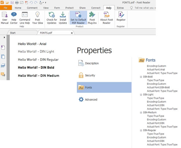Open quick access toolbar customize dropdown
Viewport: 181px width, 148px height.
46,2
